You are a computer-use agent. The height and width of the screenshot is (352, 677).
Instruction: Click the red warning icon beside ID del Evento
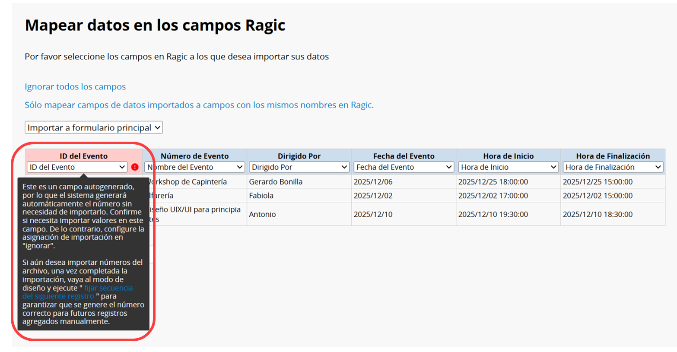tap(135, 167)
